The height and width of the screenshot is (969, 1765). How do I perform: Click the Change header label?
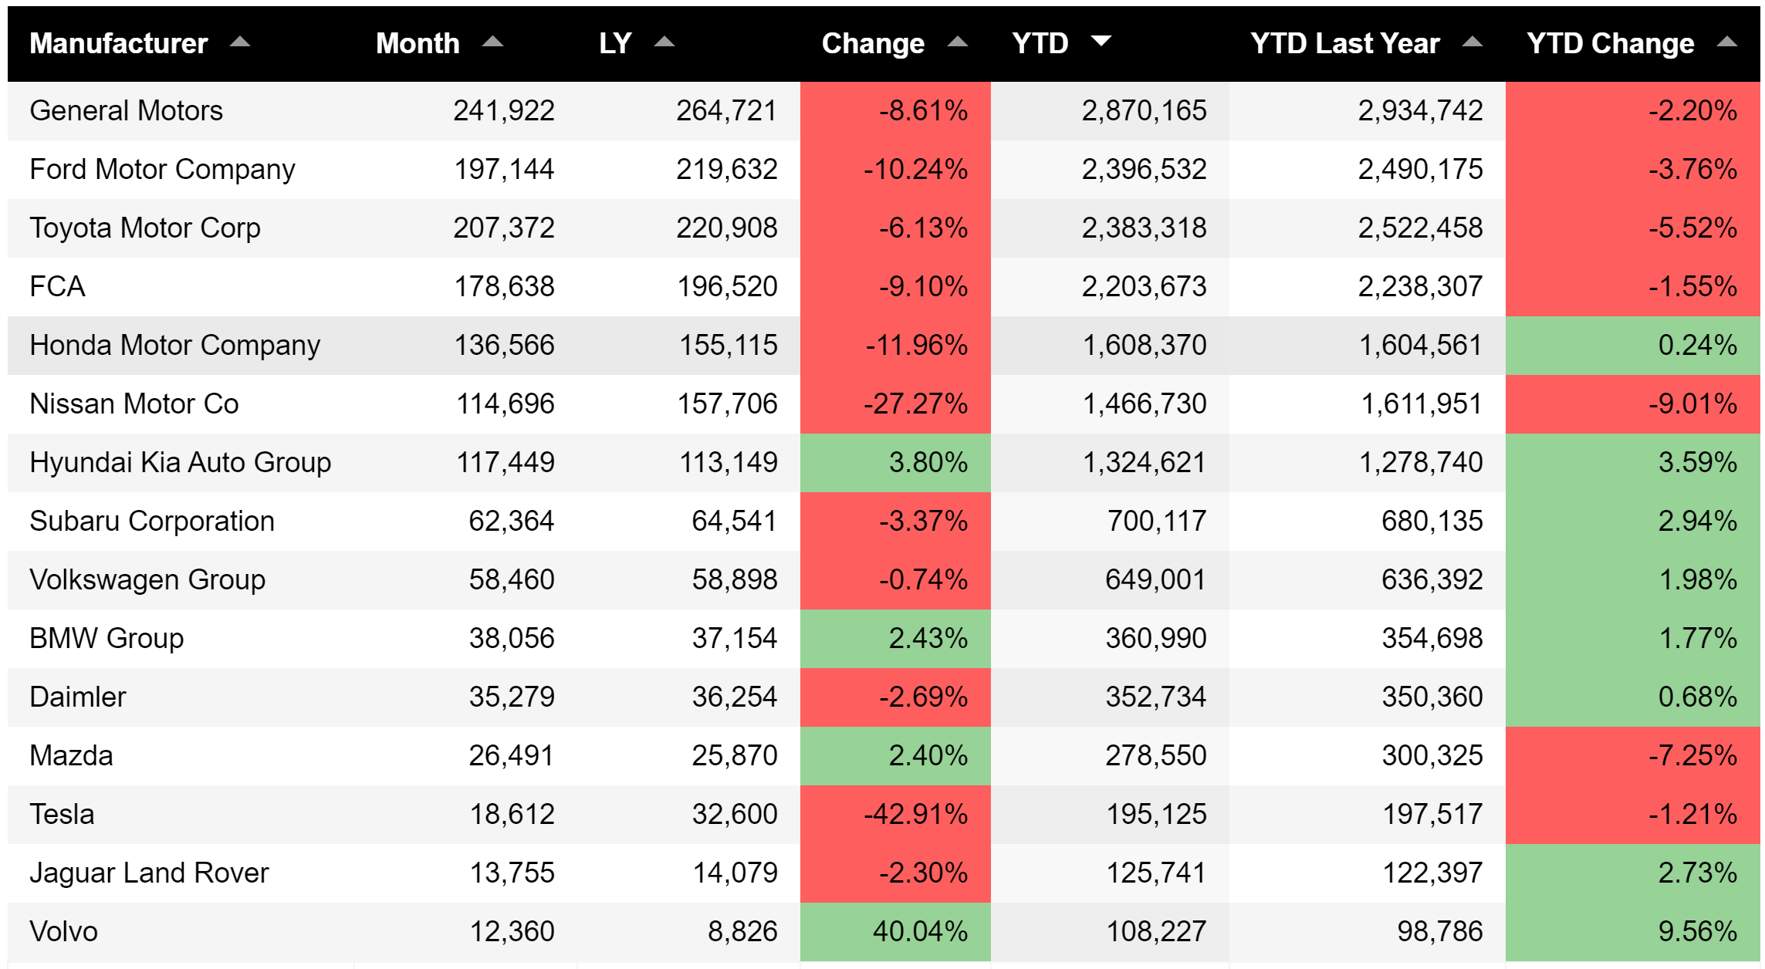tap(873, 43)
